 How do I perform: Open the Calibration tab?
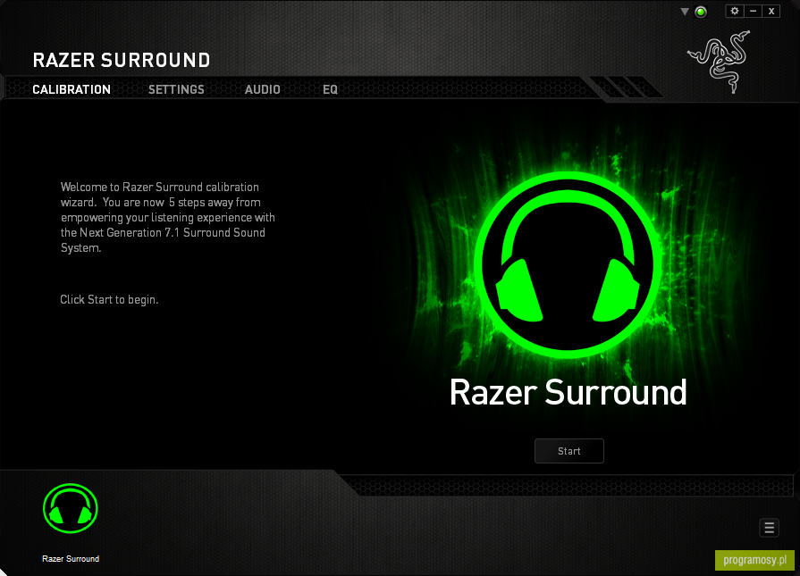pos(72,89)
